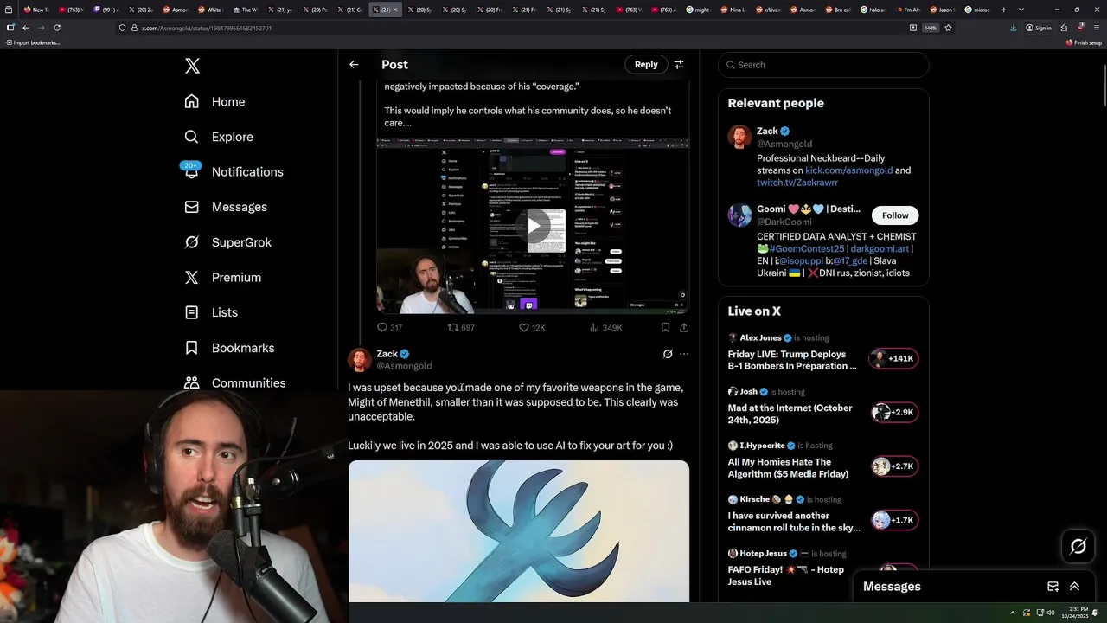Open the @DarkGoomi handle

(784, 222)
